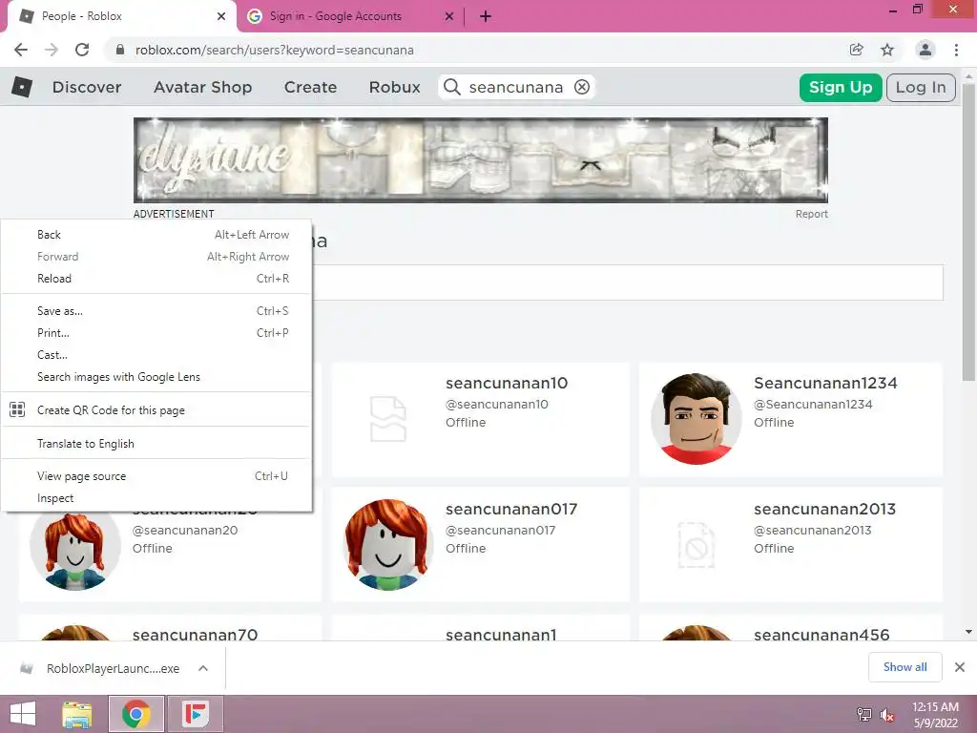Click the seancunanan1 username
This screenshot has width=977, height=733.
pyautogui.click(x=501, y=634)
